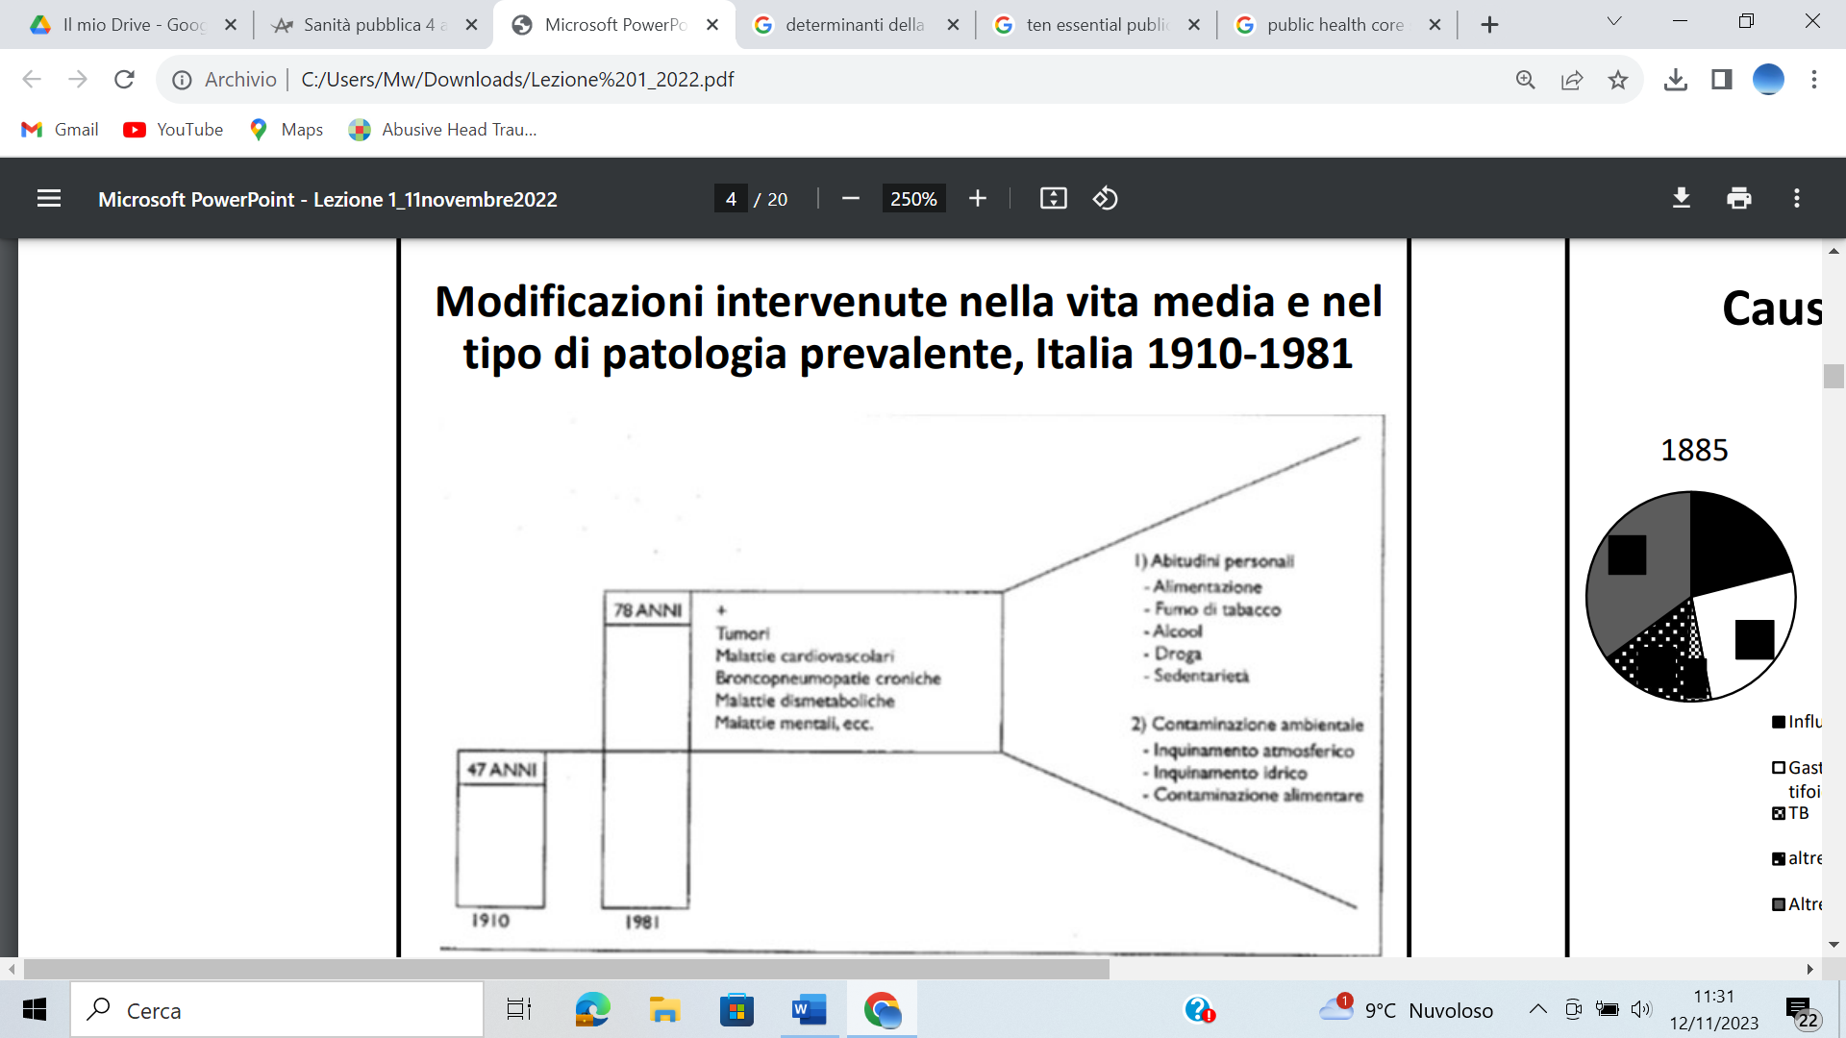The image size is (1846, 1038).
Task: Bookmark this page with star icon
Action: tap(1618, 80)
